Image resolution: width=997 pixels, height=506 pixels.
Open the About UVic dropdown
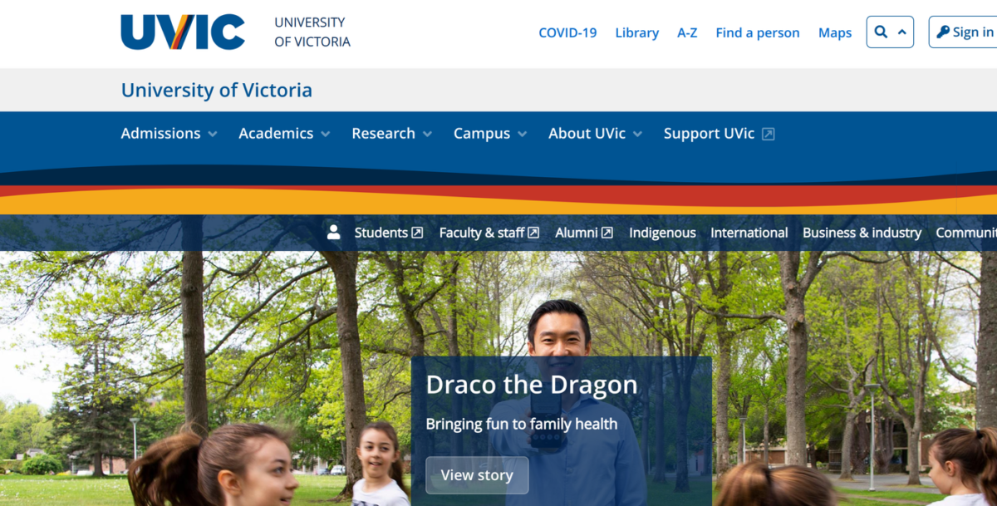(x=595, y=134)
